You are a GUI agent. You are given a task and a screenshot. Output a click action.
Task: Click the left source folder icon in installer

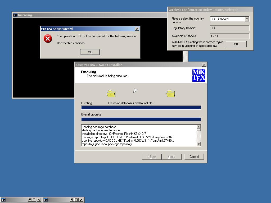coord(111,94)
